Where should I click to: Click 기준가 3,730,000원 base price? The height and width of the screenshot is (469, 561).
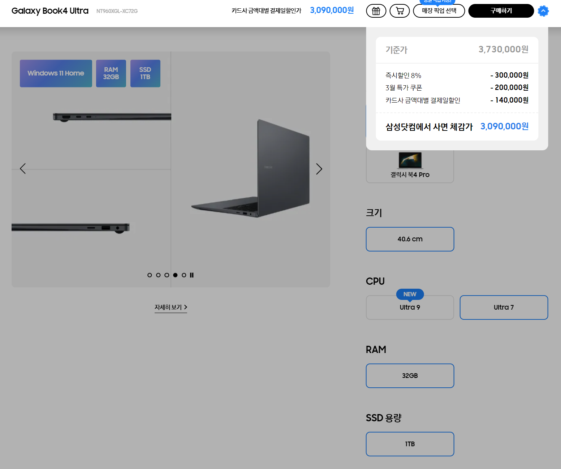pyautogui.click(x=457, y=50)
